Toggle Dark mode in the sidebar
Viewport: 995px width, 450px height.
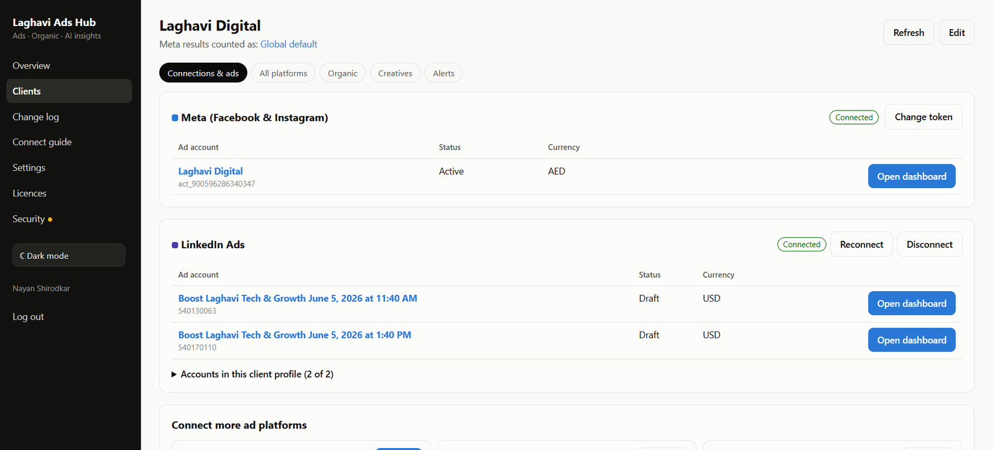pos(68,255)
